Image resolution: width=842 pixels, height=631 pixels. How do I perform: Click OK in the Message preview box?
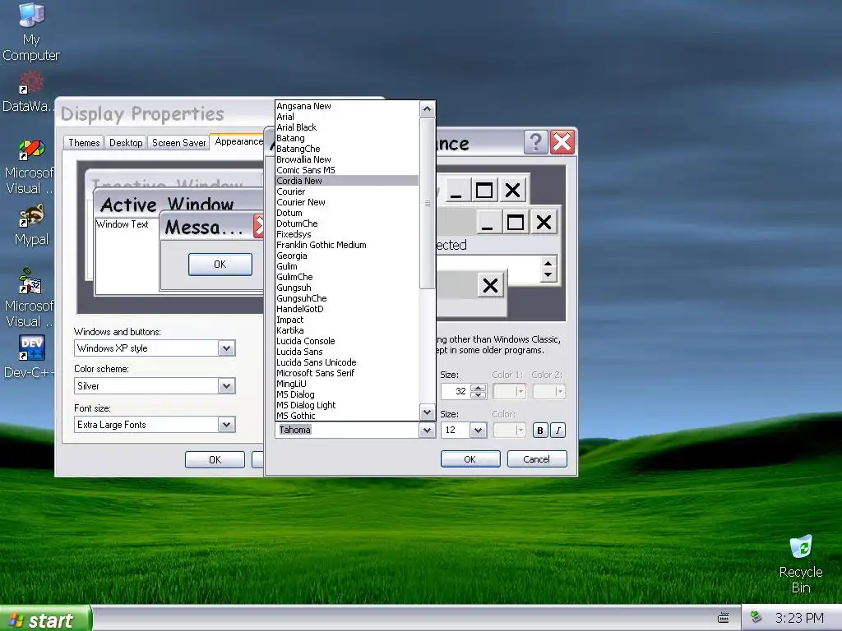(x=220, y=264)
